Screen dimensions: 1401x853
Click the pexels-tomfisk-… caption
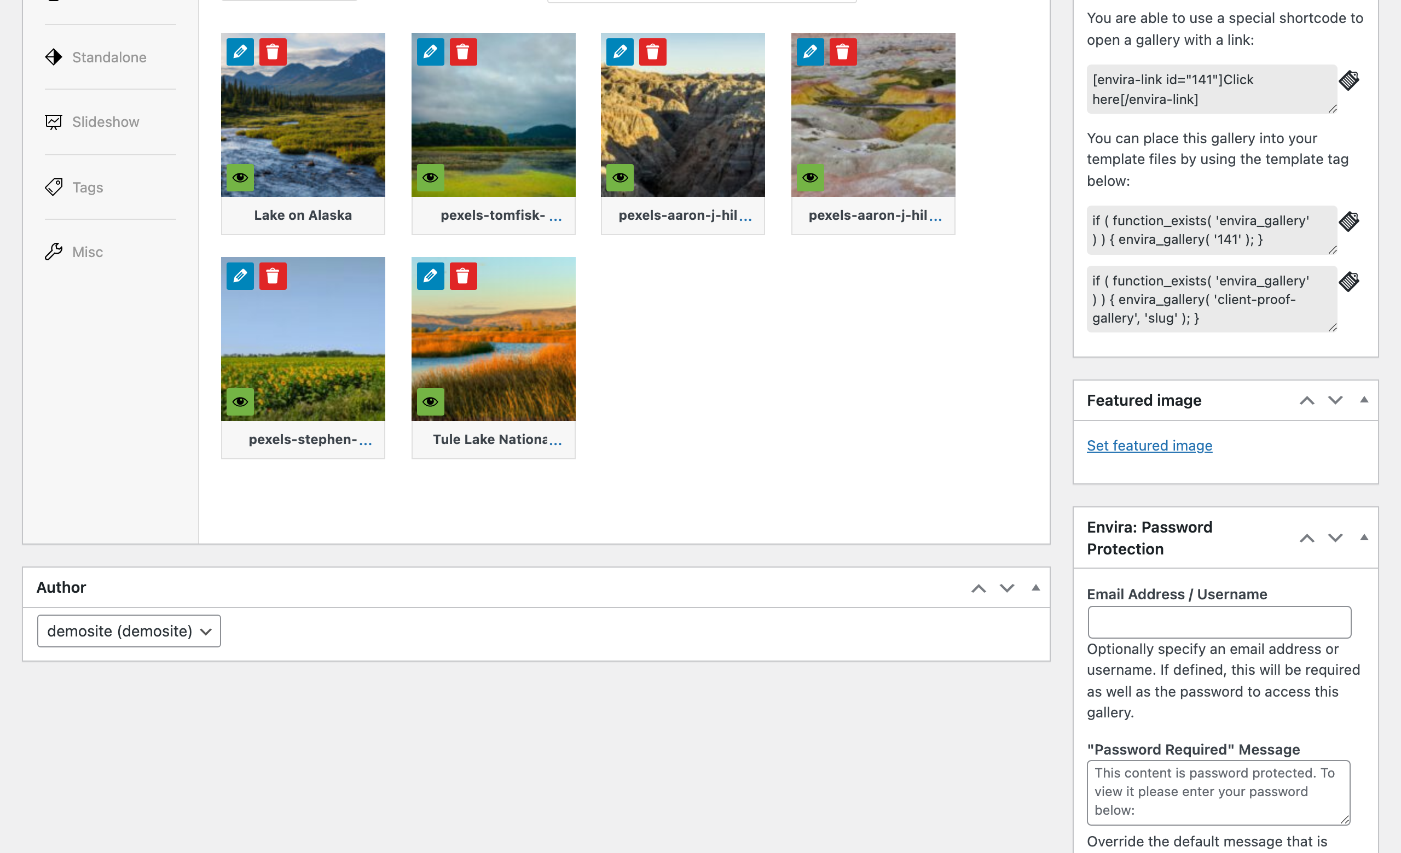pyautogui.click(x=501, y=215)
